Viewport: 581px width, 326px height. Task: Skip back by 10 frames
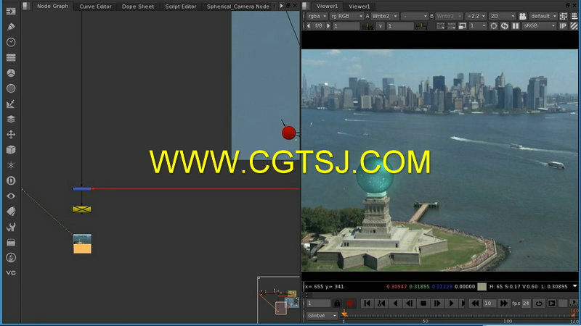(475, 304)
